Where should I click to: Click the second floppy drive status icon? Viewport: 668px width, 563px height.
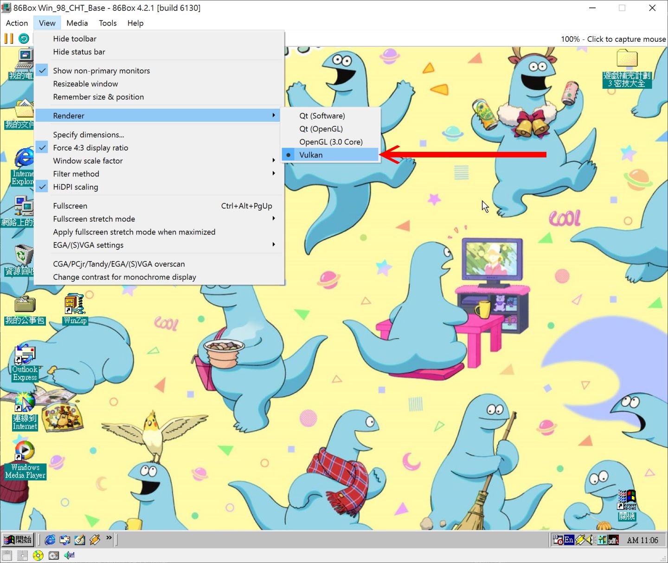[x=22, y=555]
